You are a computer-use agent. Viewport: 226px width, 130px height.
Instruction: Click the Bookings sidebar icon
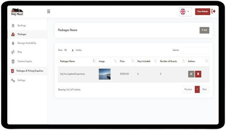[x=13, y=26]
